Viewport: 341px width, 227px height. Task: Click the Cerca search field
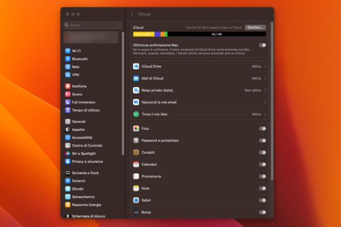[x=93, y=25]
